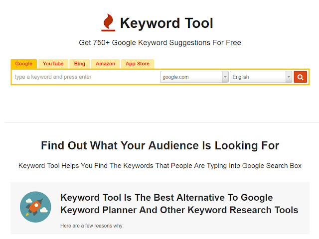Click the red flame Keyword Tool logo
Screen dimensions: 319x239
coord(108,23)
